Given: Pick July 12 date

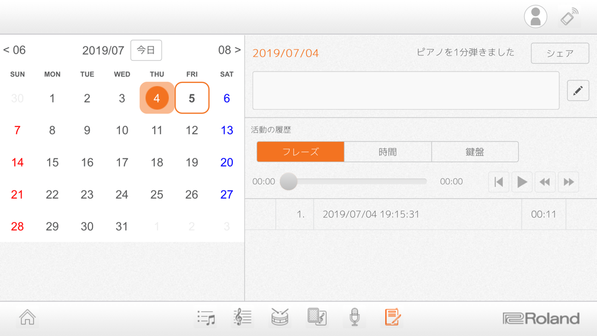Looking at the screenshot, I should coord(192,131).
